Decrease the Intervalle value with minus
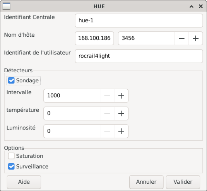This screenshot has height=191, width=207. pos(107,96)
